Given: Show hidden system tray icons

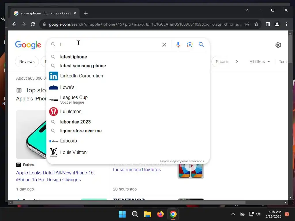Looking at the screenshot, I should pyautogui.click(x=233, y=214).
